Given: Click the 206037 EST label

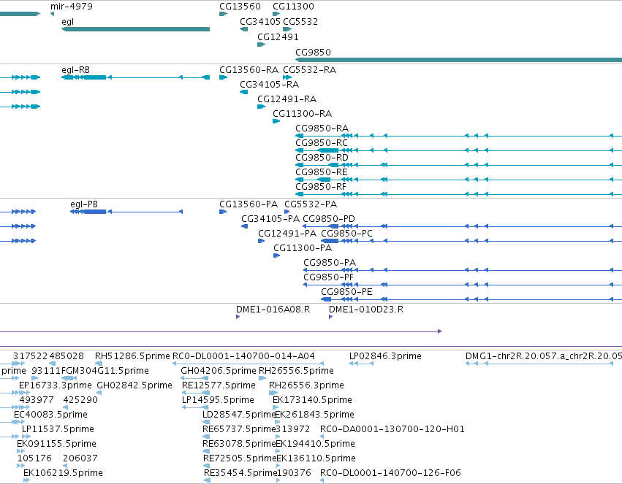Looking at the screenshot, I should [x=80, y=458].
